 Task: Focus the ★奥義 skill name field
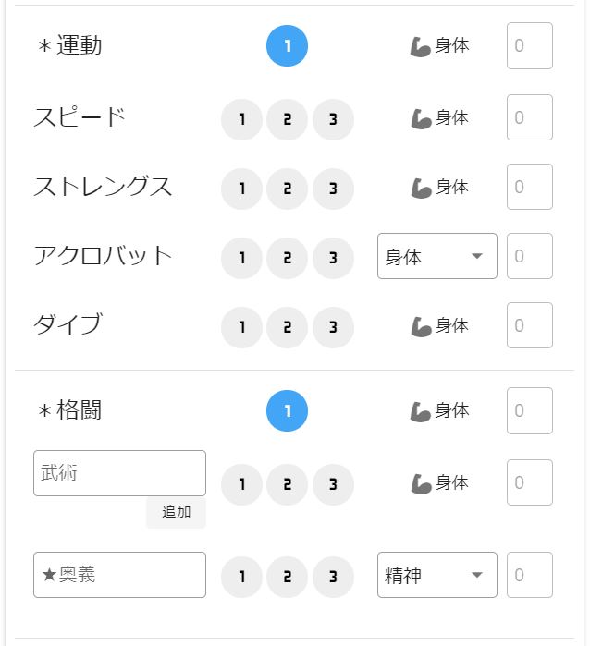pos(119,575)
